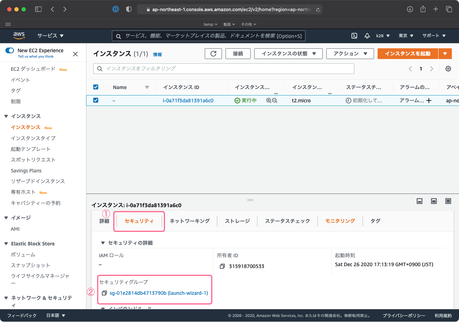This screenshot has height=322, width=459.
Task: Zoom in on instance state icon
Action: [x=269, y=101]
